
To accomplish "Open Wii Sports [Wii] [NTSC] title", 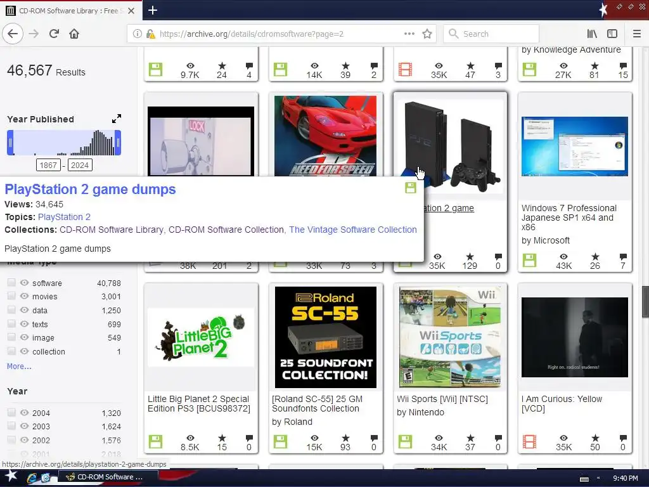I will click(x=442, y=399).
